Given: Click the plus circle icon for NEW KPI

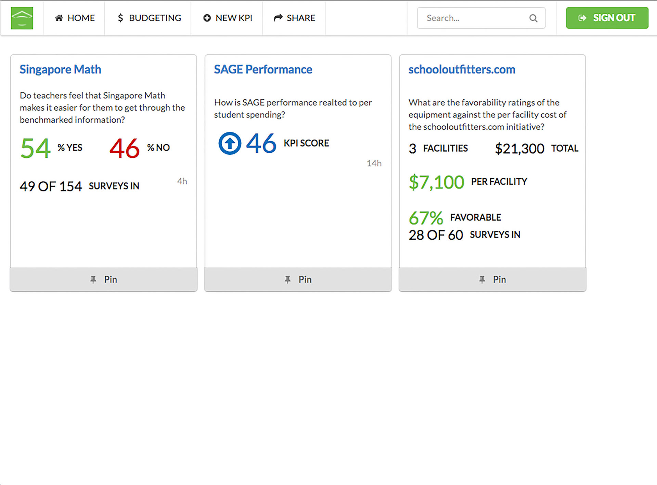Looking at the screenshot, I should pos(207,18).
